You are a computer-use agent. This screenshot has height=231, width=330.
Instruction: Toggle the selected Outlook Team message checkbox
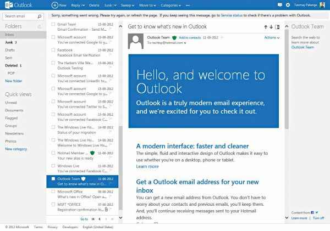click(53, 178)
